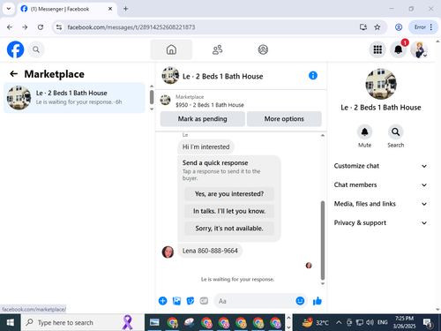Click the back arrow beside Marketplace
Viewport: 441px width, 331px height.
pyautogui.click(x=13, y=74)
